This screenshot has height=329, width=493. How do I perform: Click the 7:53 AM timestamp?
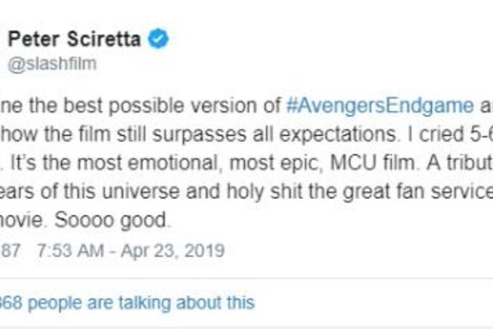(x=71, y=251)
